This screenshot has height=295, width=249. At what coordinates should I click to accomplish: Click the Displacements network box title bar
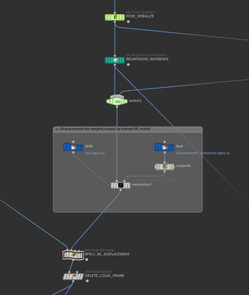[128, 129]
